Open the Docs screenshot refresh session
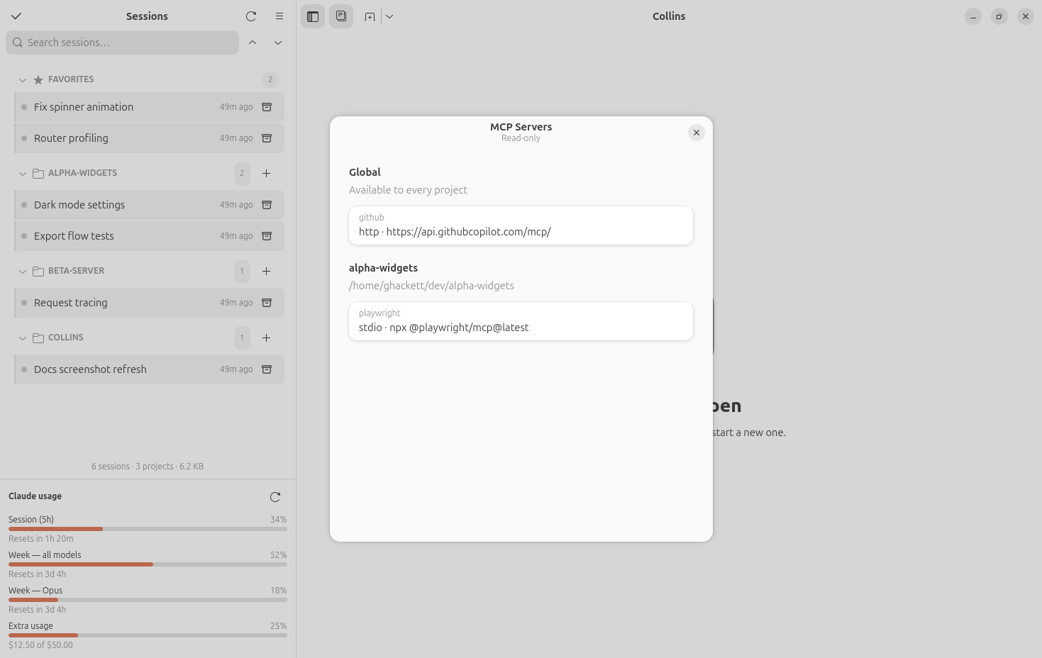The width and height of the screenshot is (1042, 658). 149,369
